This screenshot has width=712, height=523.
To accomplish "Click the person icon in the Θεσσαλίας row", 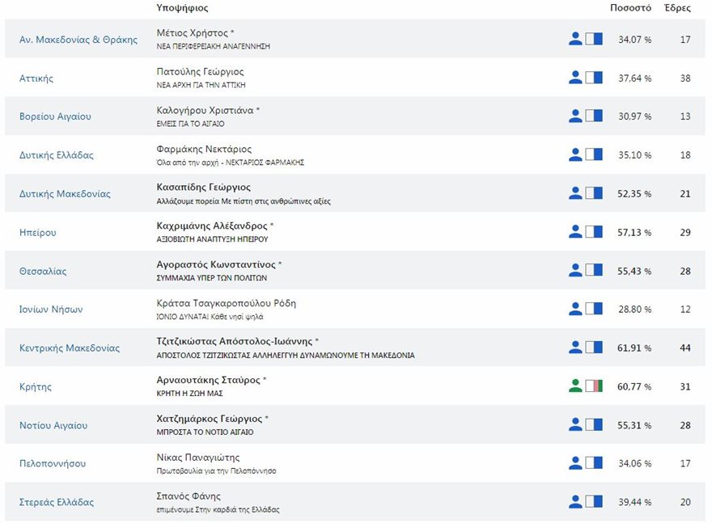I will point(575,271).
